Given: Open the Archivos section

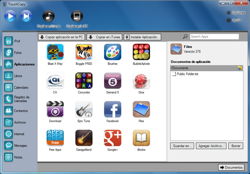Looking at the screenshot, I should (15, 122).
